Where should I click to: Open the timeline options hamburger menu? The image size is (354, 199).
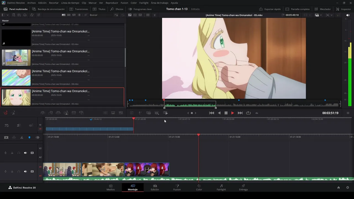point(348,113)
